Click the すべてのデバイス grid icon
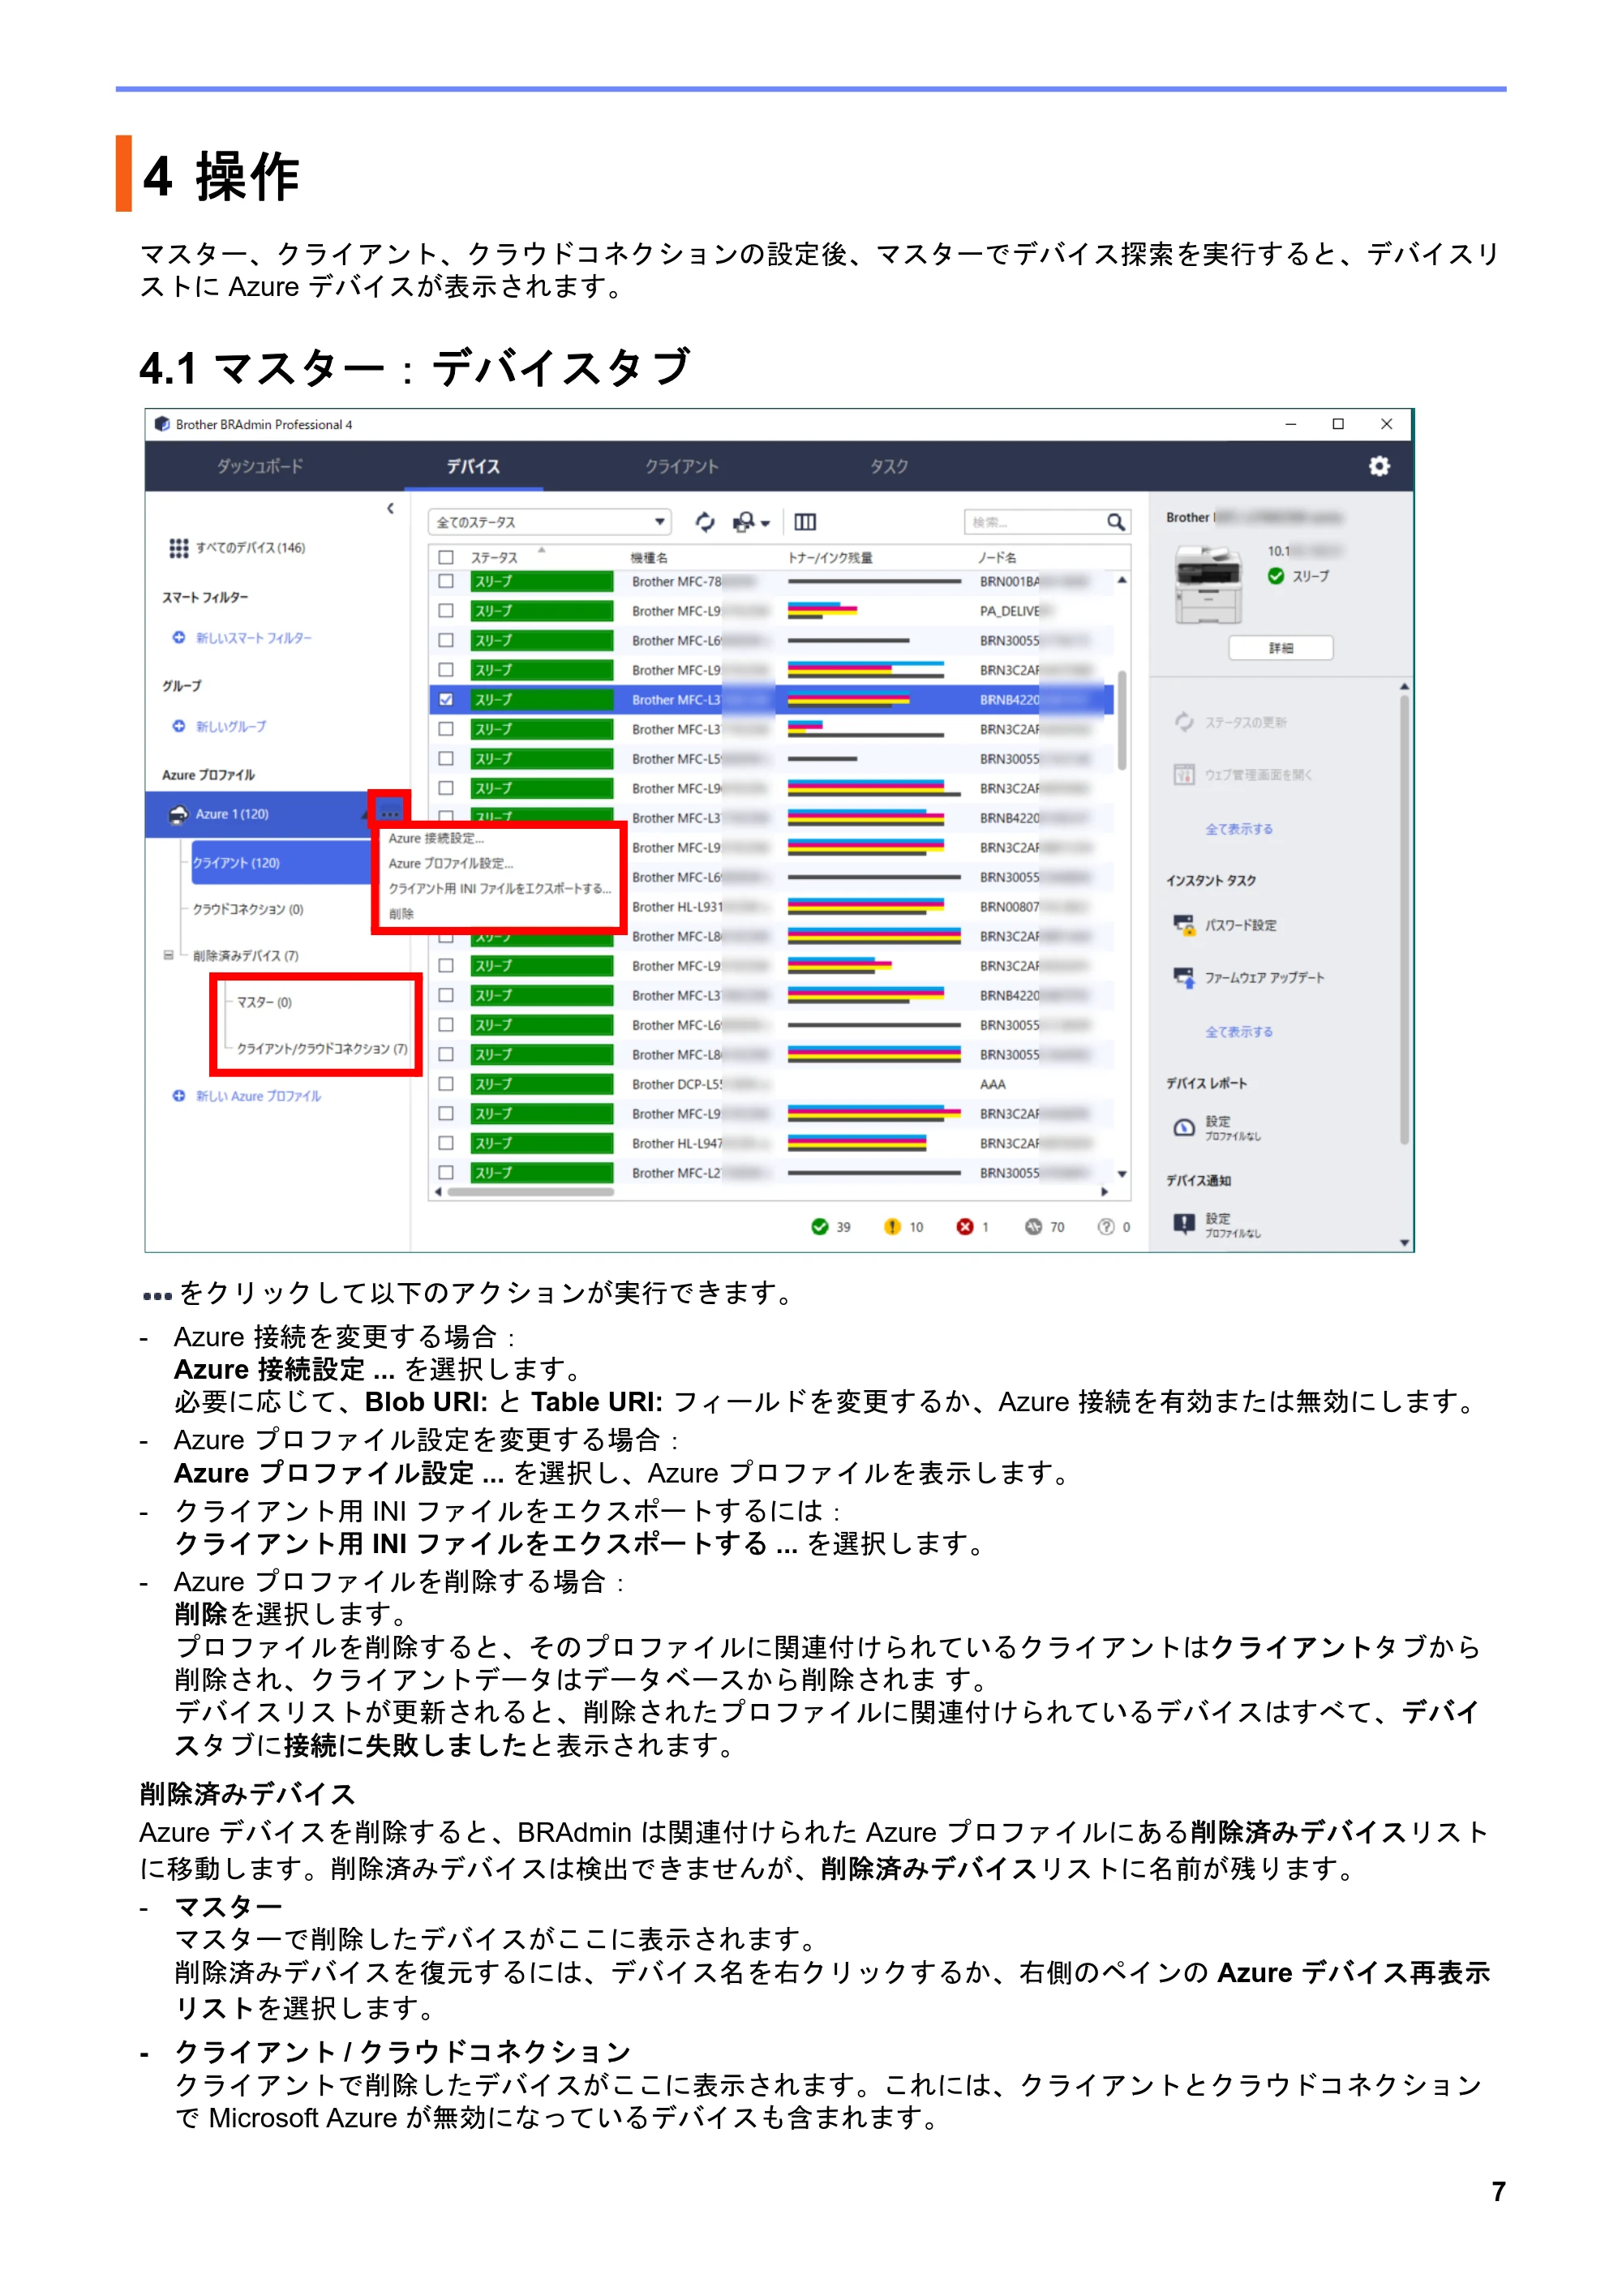The image size is (1622, 2296). coord(178,548)
